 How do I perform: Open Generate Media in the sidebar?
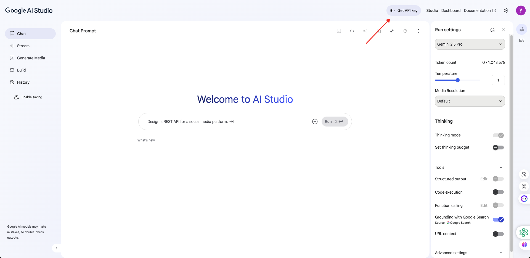tap(30, 58)
